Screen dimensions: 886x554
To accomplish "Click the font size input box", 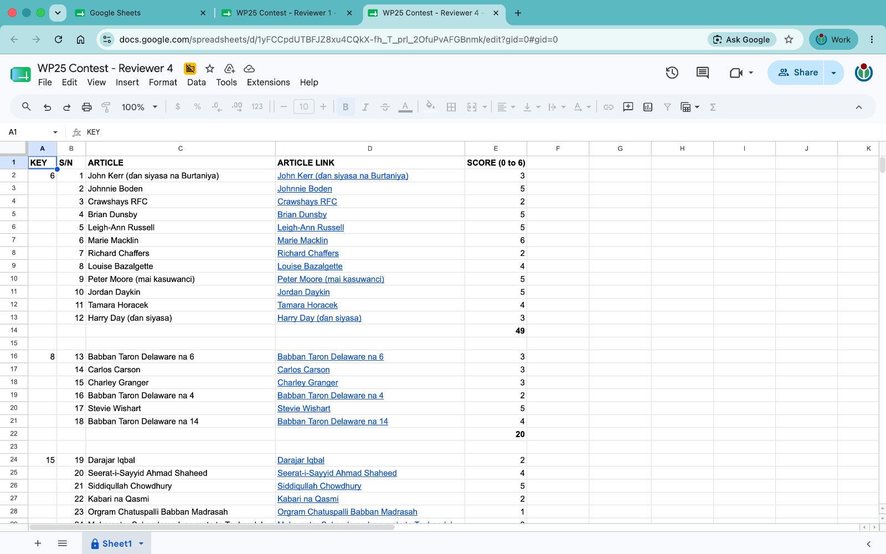I will pyautogui.click(x=304, y=107).
